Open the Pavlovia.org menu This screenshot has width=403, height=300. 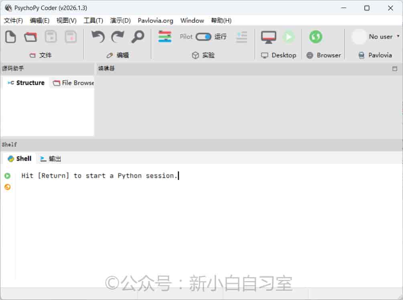156,20
